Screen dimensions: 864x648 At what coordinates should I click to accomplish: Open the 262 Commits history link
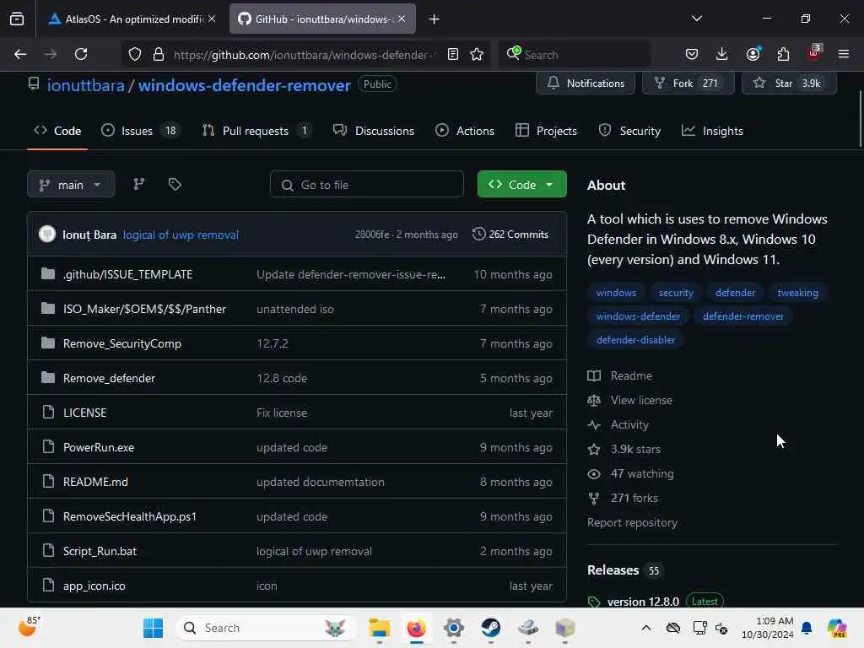point(510,235)
